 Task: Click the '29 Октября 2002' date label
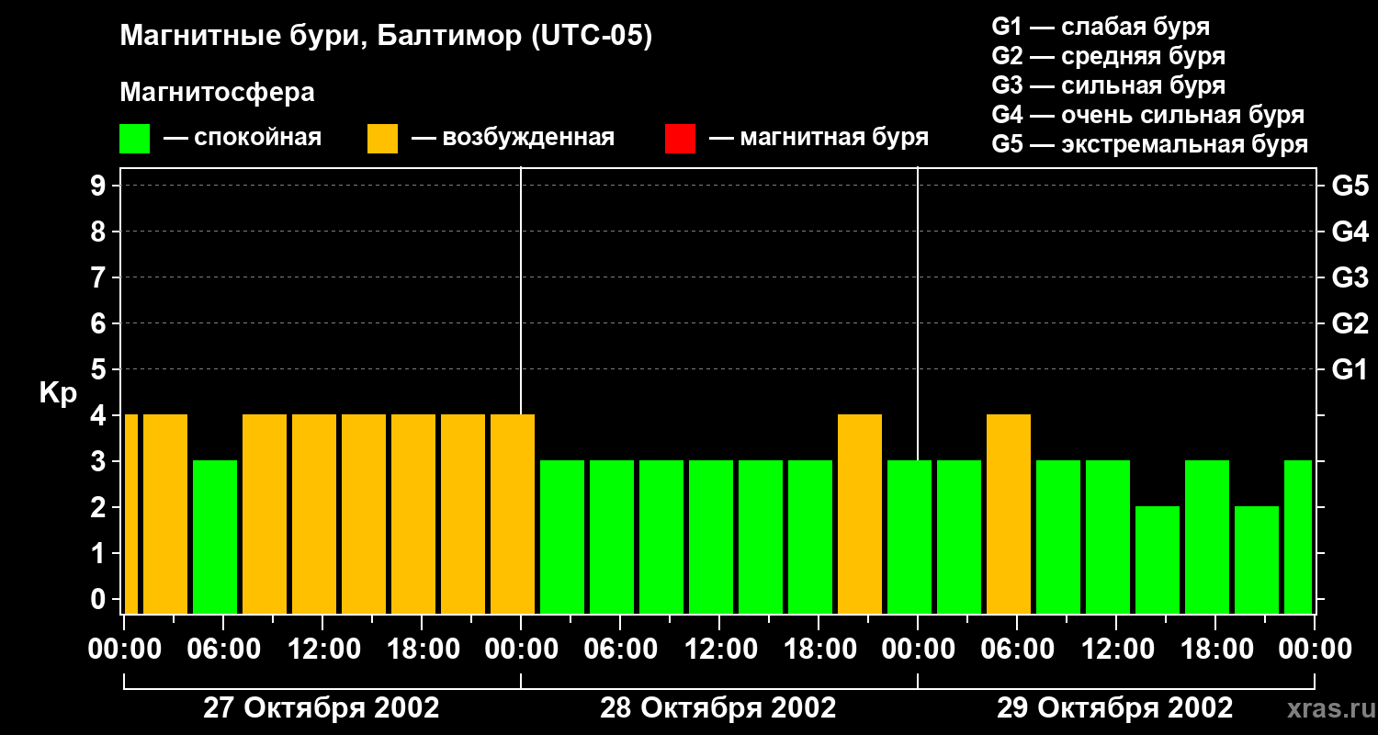(1114, 708)
